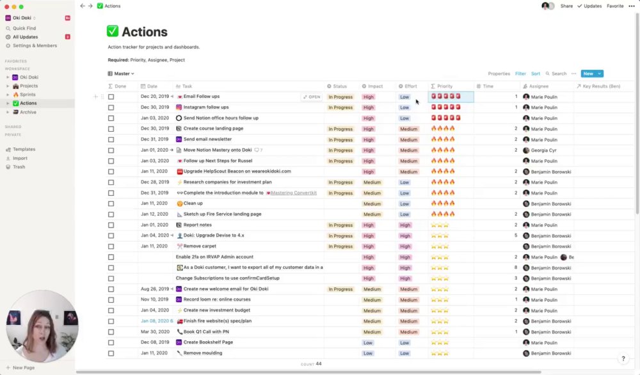Open Trash in the sidebar
Viewport: 640px width, 375px height.
pos(19,167)
